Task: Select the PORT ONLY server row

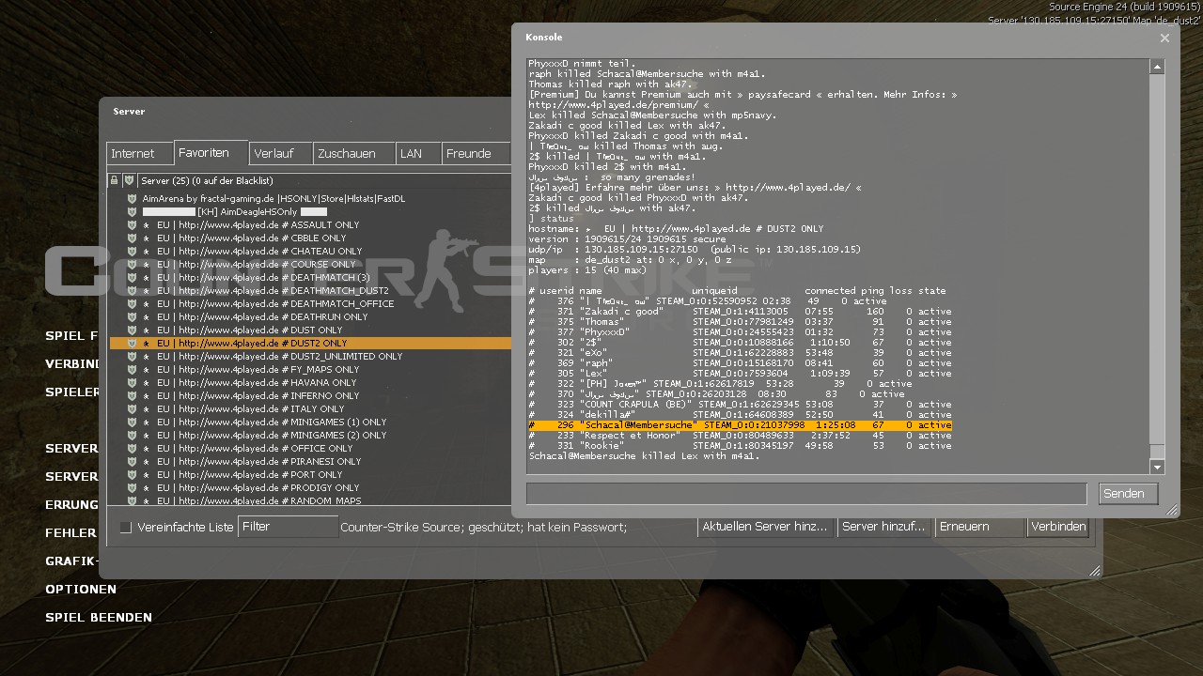Action: [310, 475]
